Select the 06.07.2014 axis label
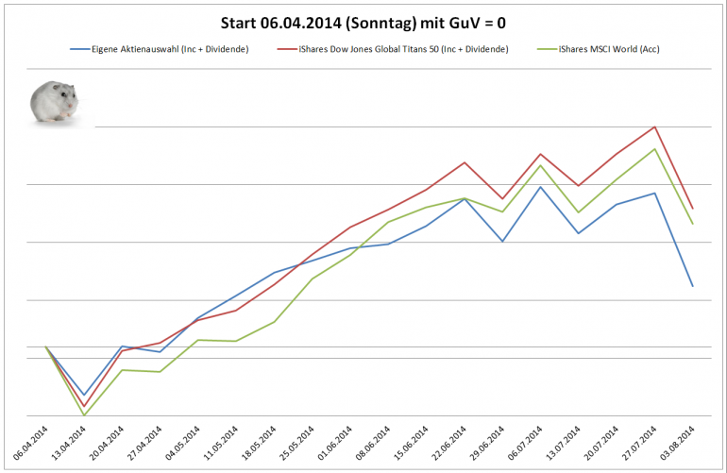Viewport: 727px width, 473px height. point(525,443)
